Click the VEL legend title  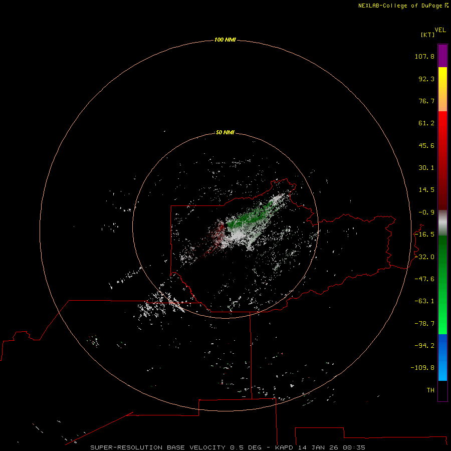pos(440,30)
